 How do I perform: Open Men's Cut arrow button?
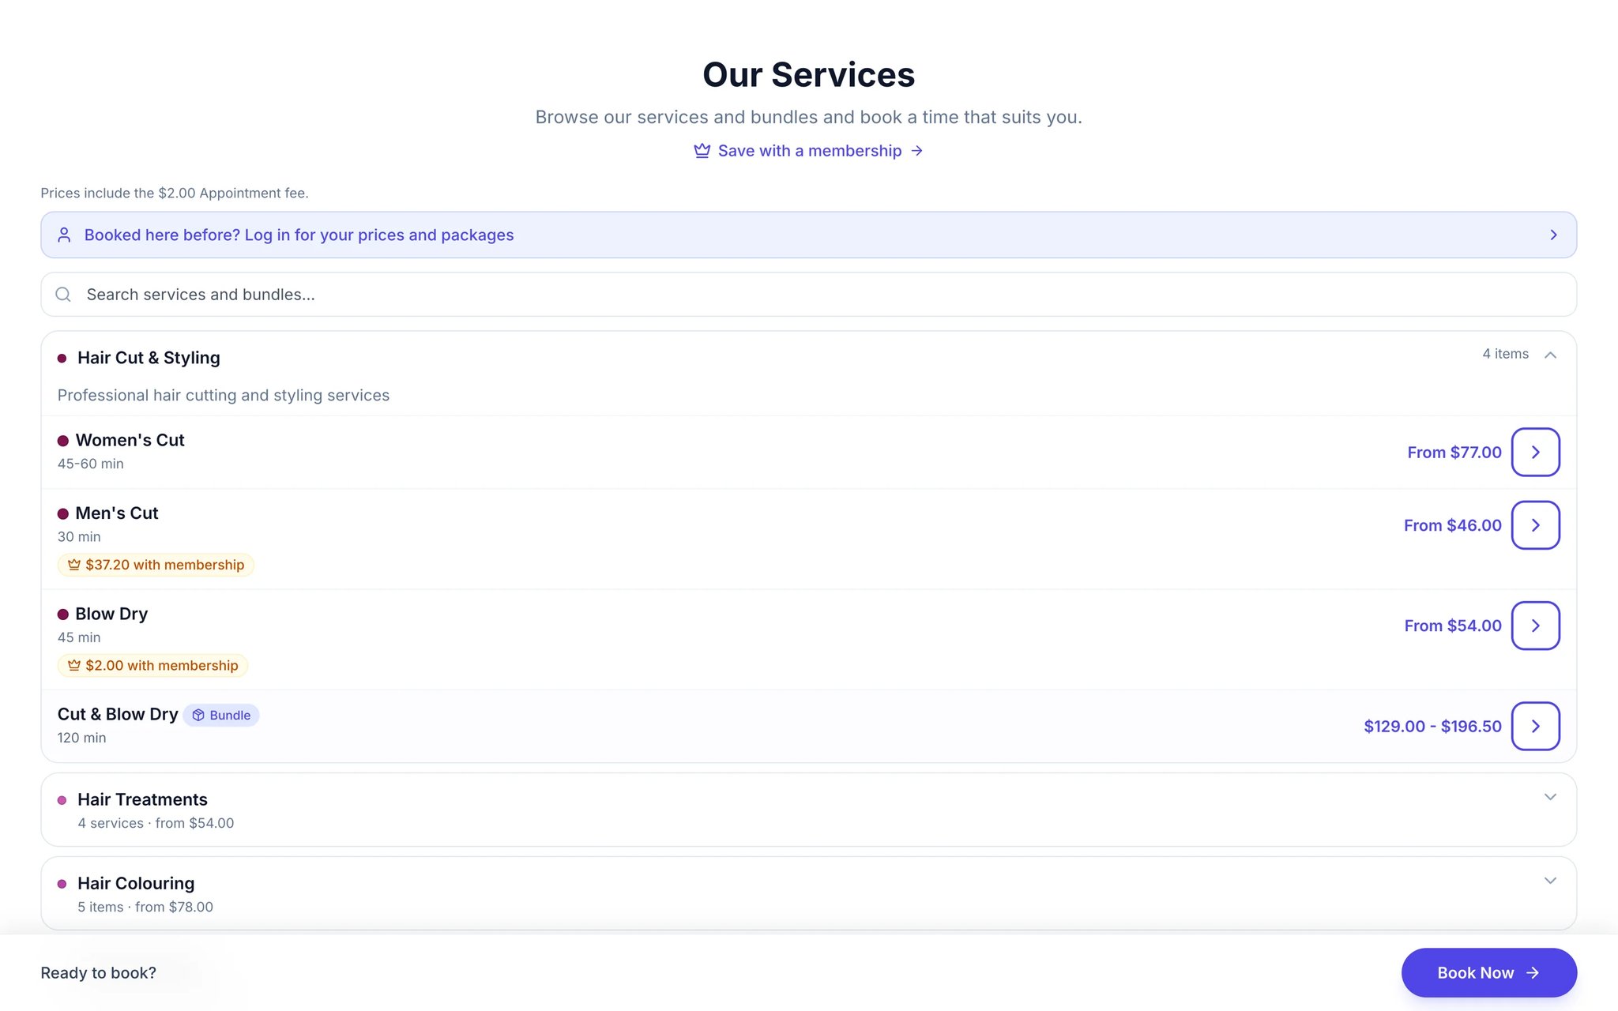[1535, 524]
